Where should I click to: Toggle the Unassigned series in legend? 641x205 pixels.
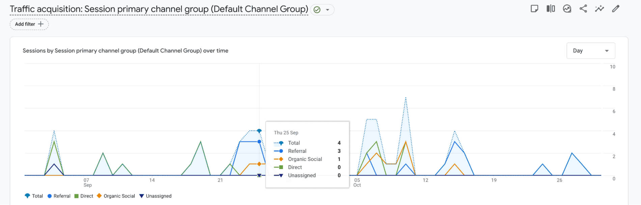coord(155,196)
